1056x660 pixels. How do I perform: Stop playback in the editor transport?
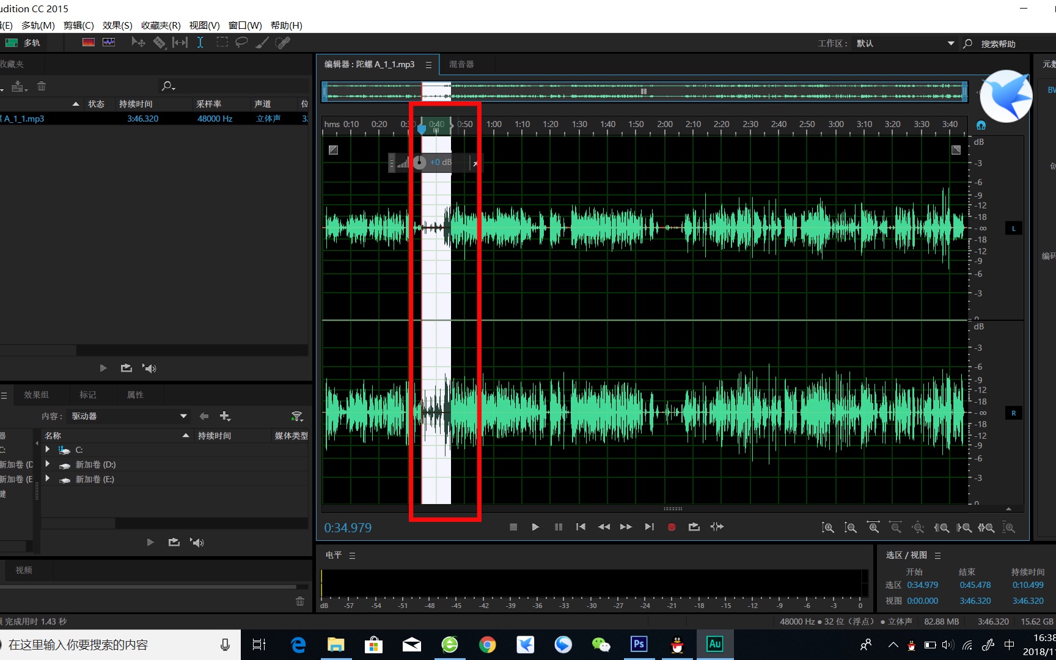click(513, 527)
